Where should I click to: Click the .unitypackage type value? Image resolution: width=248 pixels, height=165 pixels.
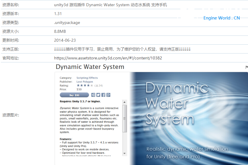tap(67, 23)
